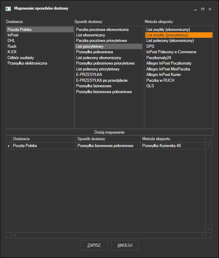This screenshot has width=219, height=258.
Task: Select Poczta Polska in Dostawca list
Action: (x=40, y=30)
